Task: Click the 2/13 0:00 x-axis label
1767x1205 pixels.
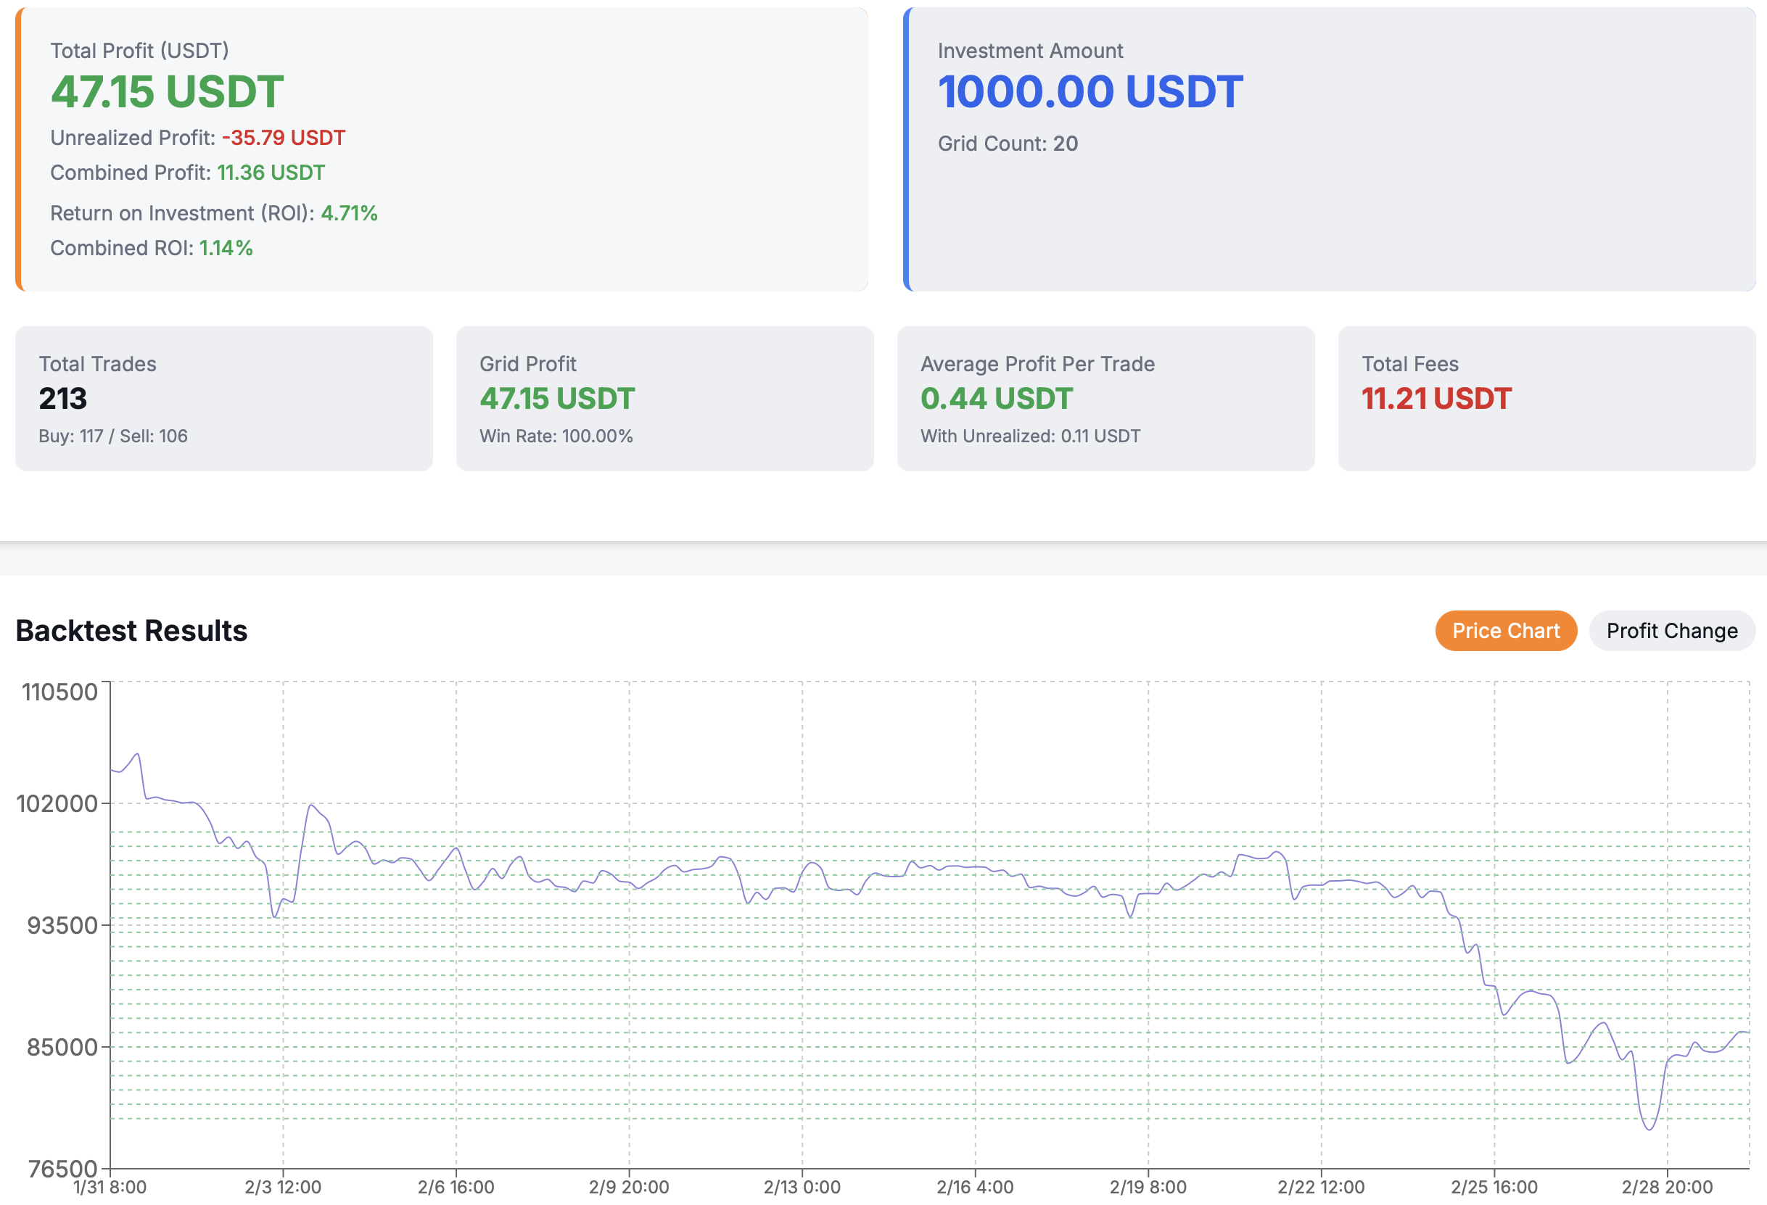Action: tap(802, 1188)
